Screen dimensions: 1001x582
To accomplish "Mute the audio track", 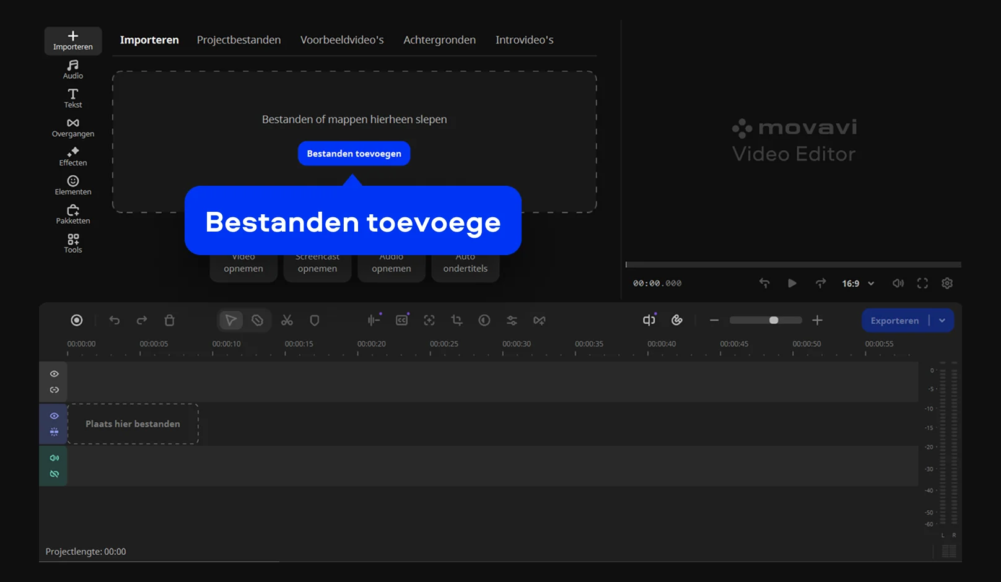I will click(55, 458).
